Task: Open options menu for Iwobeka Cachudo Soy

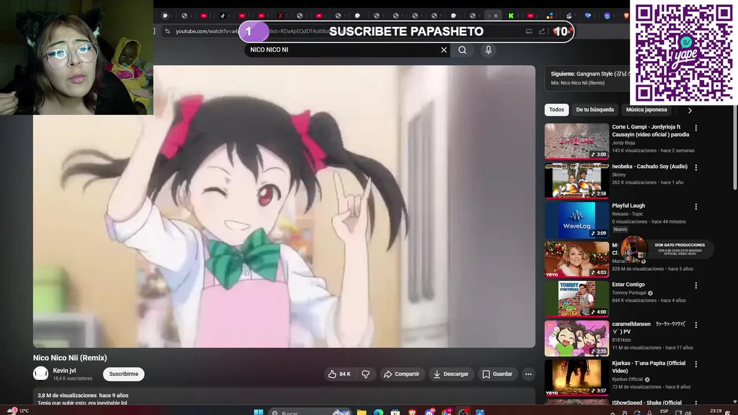Action: pos(696,167)
